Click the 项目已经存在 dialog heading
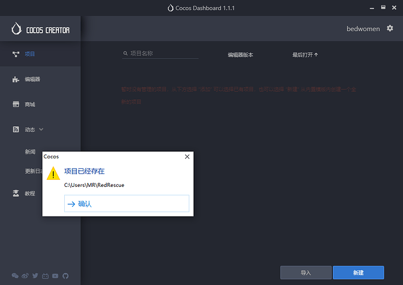The height and width of the screenshot is (285, 403). 84,171
